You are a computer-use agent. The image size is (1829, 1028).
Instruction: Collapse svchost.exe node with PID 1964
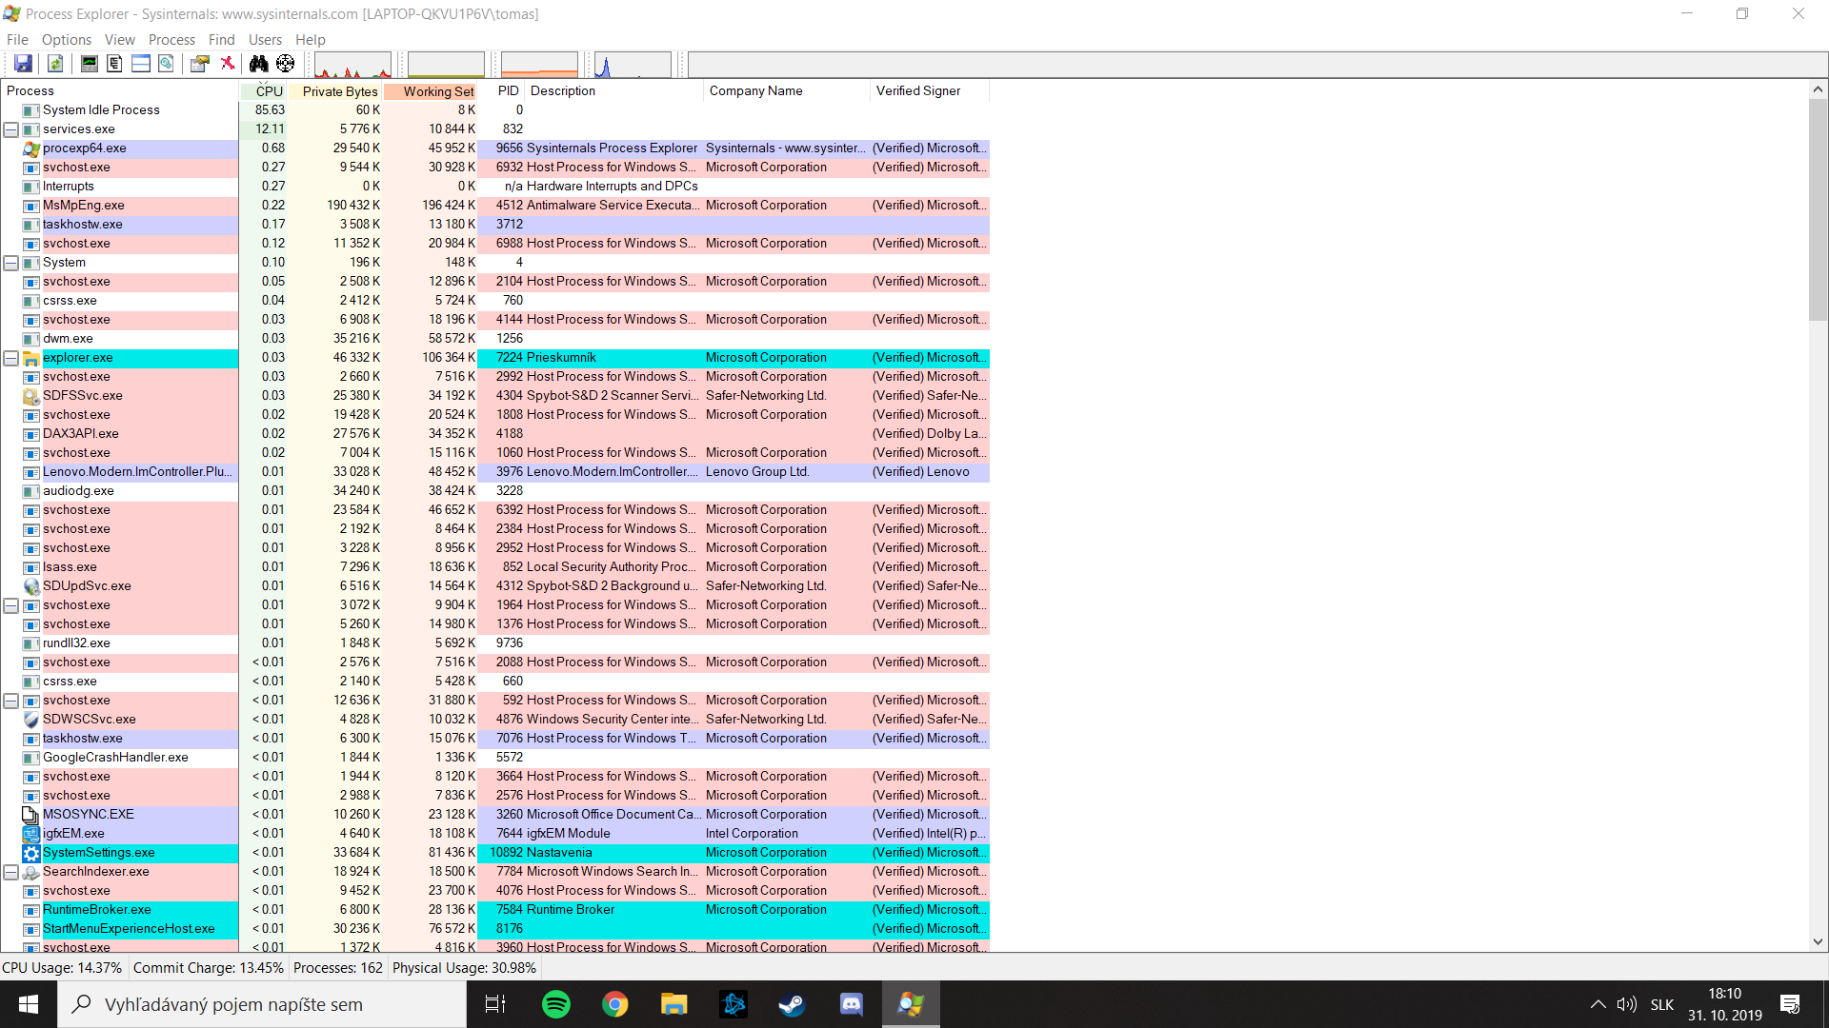(11, 605)
